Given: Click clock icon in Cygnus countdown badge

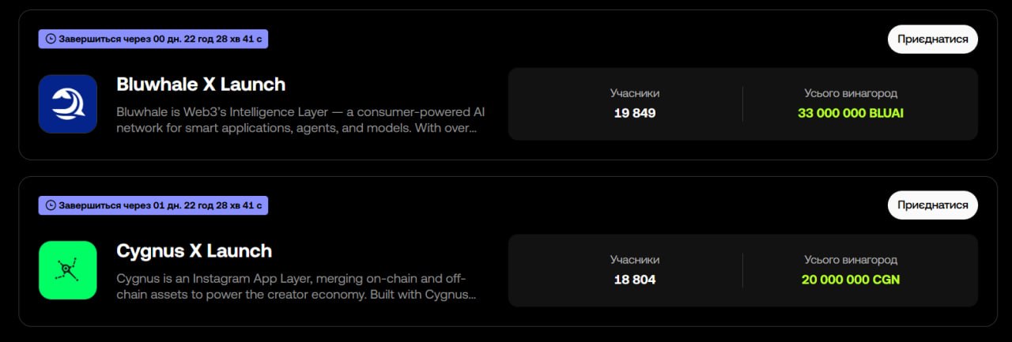Looking at the screenshot, I should 51,205.
